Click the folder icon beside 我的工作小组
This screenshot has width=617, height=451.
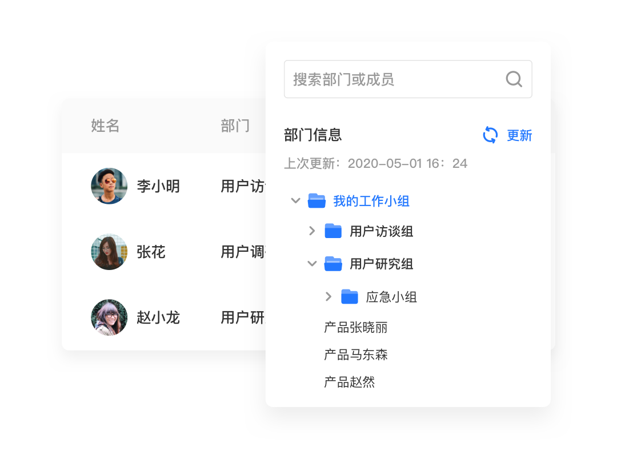[x=316, y=200]
